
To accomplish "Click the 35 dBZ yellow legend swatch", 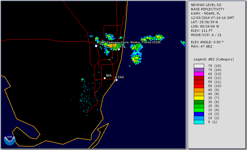I will [199, 98].
